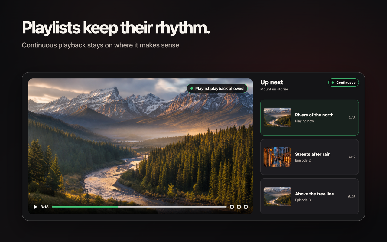Click the Episode 2 label
The width and height of the screenshot is (387, 242).
tap(303, 160)
